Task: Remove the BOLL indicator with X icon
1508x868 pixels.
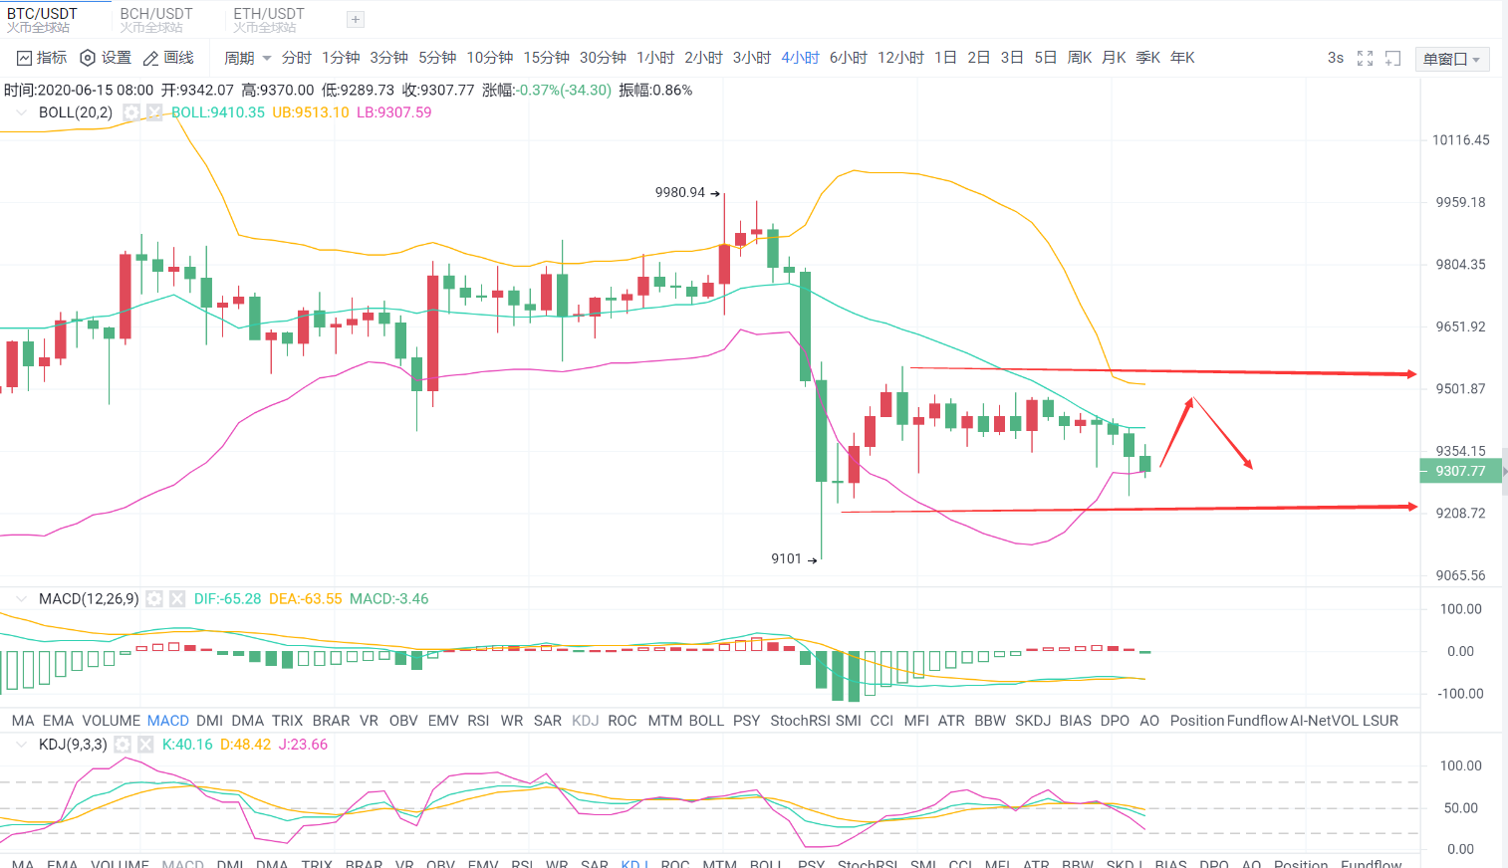Action: (154, 112)
